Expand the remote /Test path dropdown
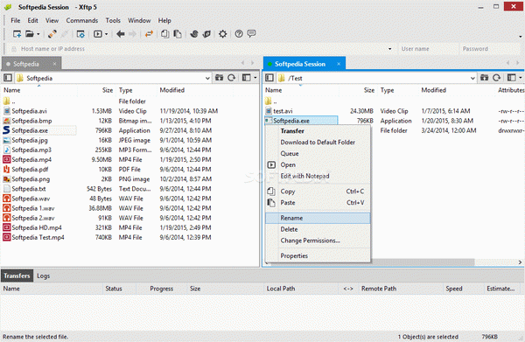The height and width of the screenshot is (342, 525). tap(472, 79)
